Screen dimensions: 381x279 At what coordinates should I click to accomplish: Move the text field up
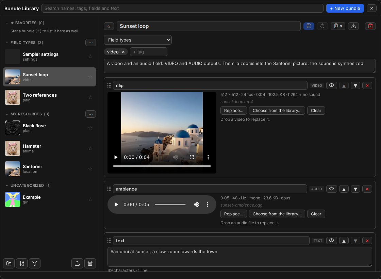click(x=344, y=241)
